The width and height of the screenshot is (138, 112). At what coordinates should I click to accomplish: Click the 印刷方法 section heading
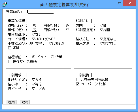click(x=82, y=21)
